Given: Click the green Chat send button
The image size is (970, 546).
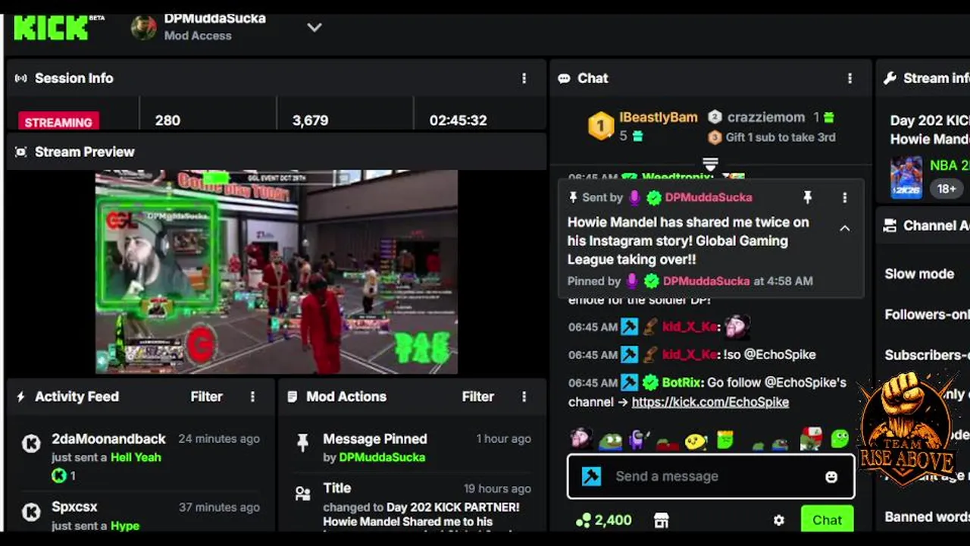Looking at the screenshot, I should coord(827,519).
